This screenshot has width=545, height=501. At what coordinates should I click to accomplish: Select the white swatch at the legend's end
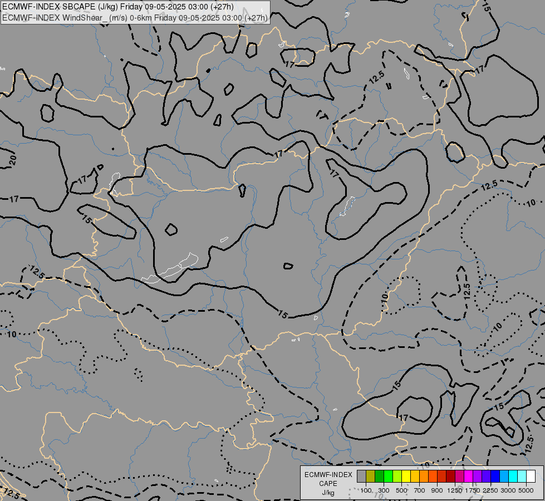click(531, 476)
